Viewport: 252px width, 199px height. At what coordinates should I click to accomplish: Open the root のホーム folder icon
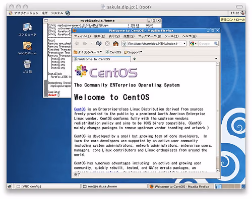click(x=27, y=48)
